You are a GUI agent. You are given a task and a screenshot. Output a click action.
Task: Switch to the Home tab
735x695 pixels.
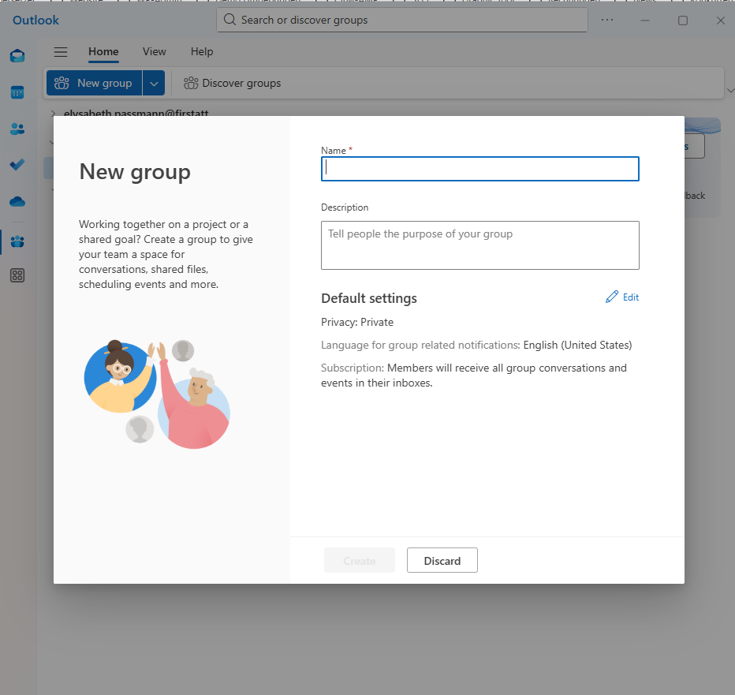pyautogui.click(x=103, y=52)
